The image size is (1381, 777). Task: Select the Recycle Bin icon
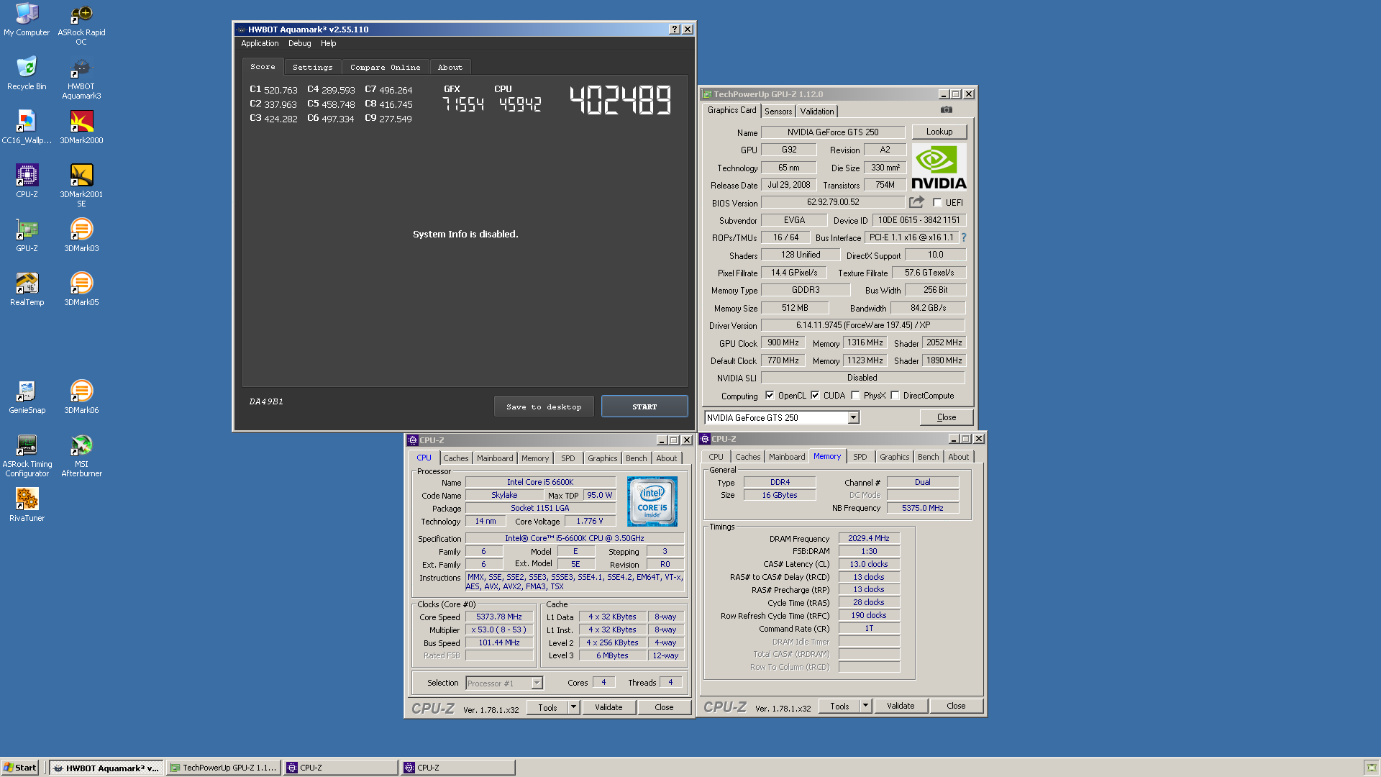pos(27,73)
